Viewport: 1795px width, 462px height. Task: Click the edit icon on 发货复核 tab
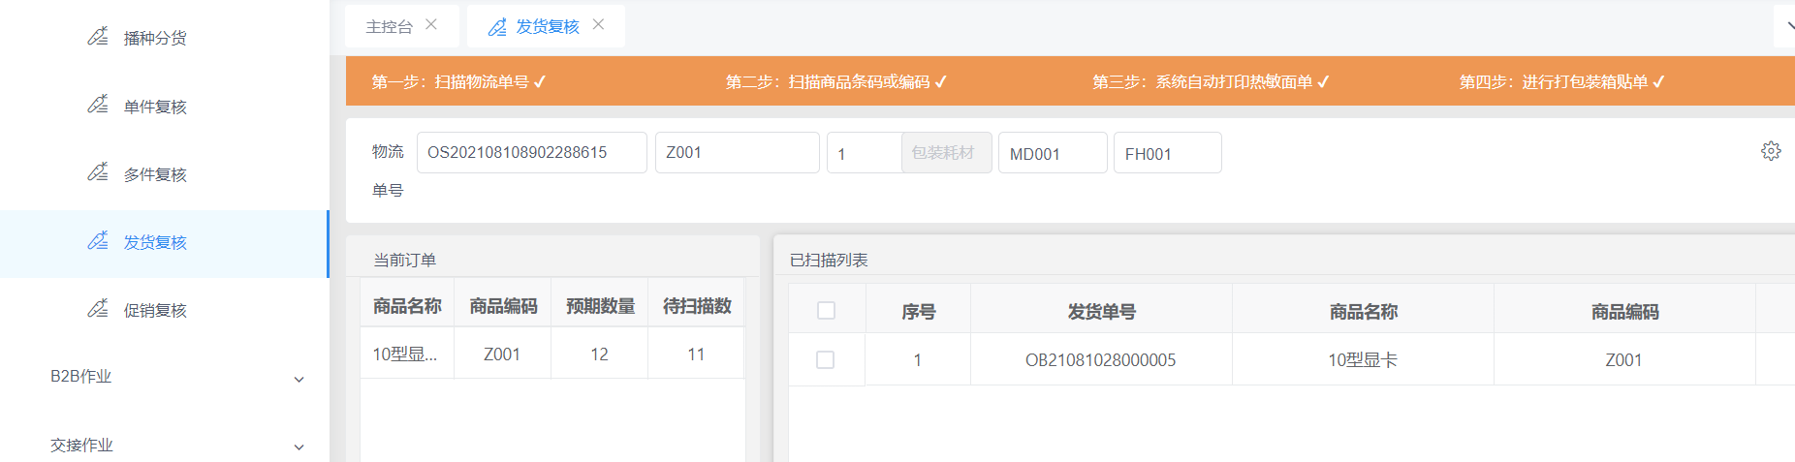(497, 27)
